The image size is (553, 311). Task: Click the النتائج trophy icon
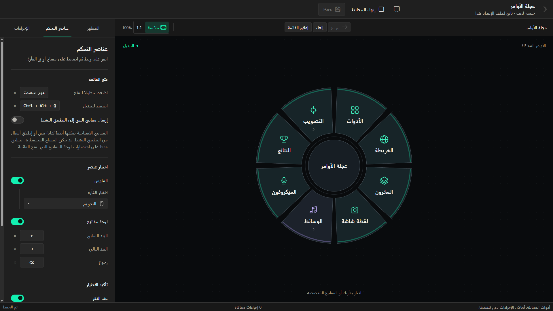point(284,139)
